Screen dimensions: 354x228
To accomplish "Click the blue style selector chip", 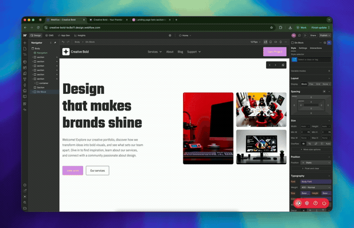I will 294,60.
